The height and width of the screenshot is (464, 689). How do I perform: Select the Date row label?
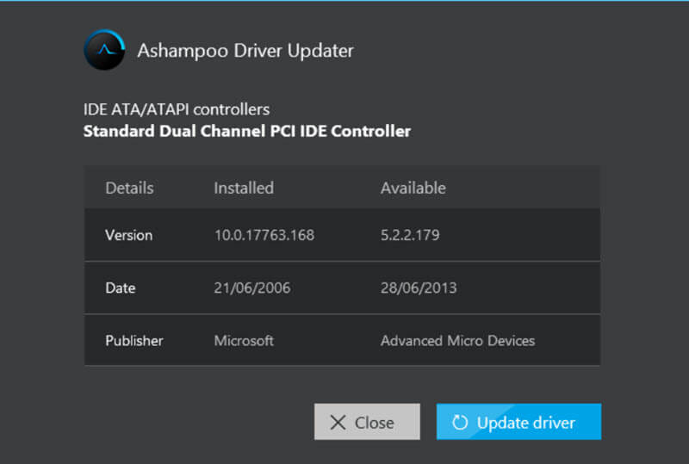[121, 288]
